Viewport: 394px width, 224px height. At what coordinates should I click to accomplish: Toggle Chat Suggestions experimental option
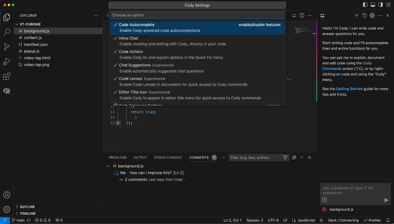click(197, 68)
